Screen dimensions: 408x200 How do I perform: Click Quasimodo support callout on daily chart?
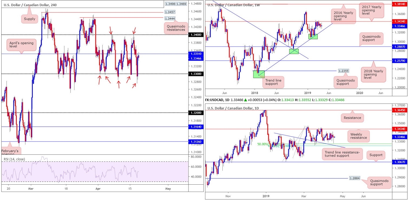coord(379,182)
